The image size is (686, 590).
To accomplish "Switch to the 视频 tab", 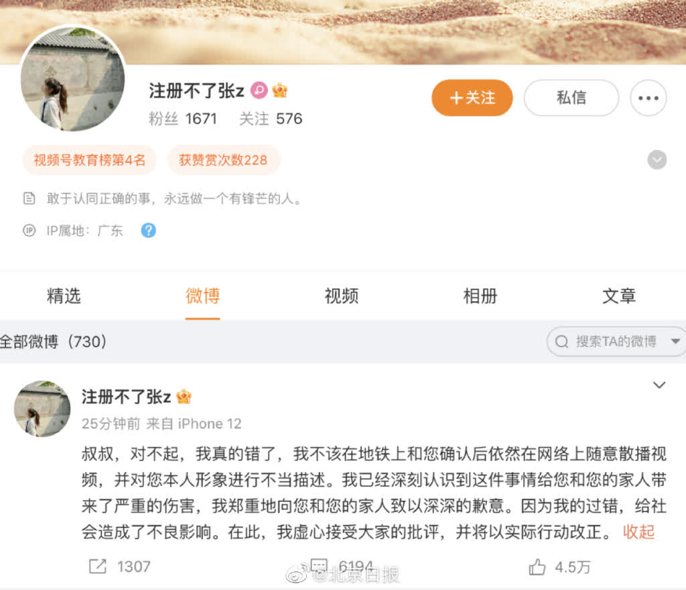I will (342, 296).
